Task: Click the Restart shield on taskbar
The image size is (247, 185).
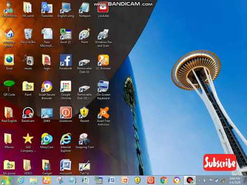Action: pos(137,180)
